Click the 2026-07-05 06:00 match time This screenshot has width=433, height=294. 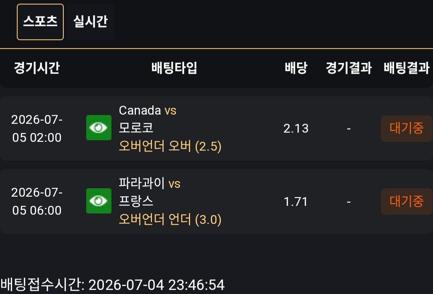pos(37,201)
